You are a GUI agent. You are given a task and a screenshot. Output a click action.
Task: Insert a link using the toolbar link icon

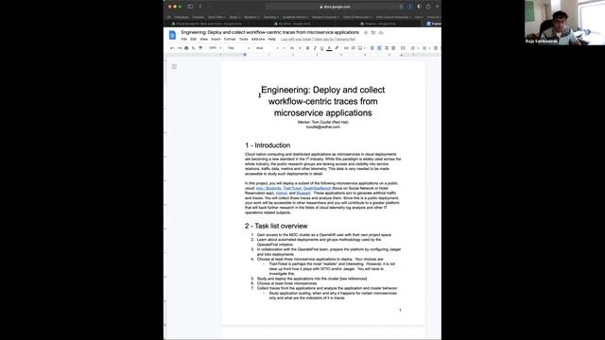[346, 48]
